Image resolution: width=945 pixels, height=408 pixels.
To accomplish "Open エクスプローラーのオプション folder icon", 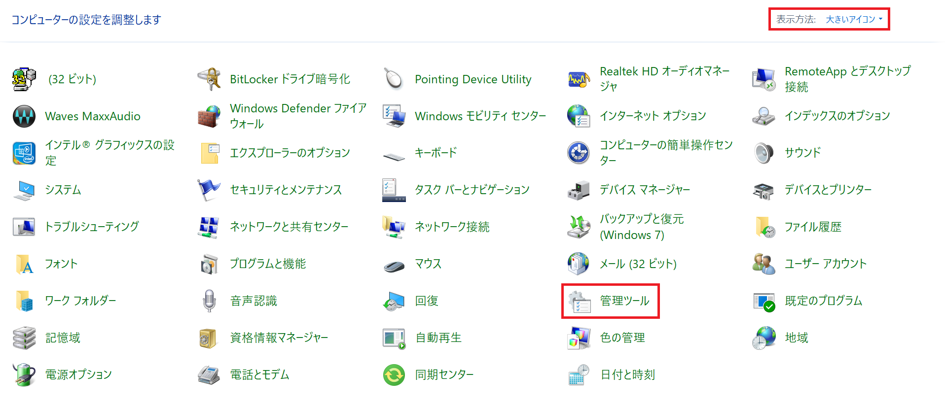I will (x=209, y=153).
